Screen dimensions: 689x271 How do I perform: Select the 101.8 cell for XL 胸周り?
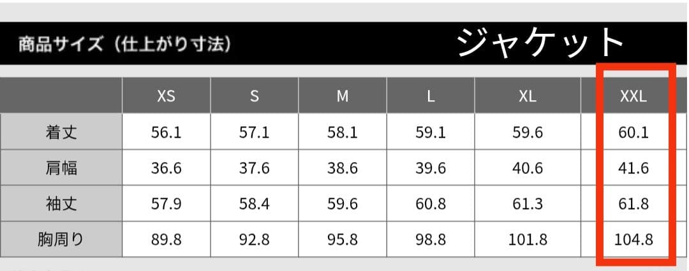coord(528,239)
